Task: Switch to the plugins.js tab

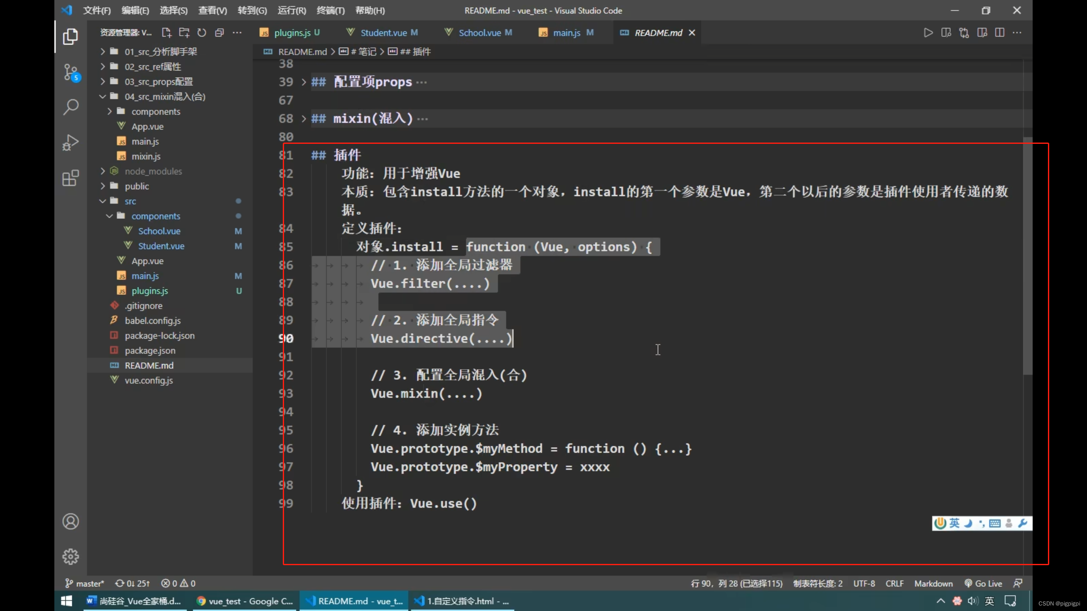Action: pos(292,33)
